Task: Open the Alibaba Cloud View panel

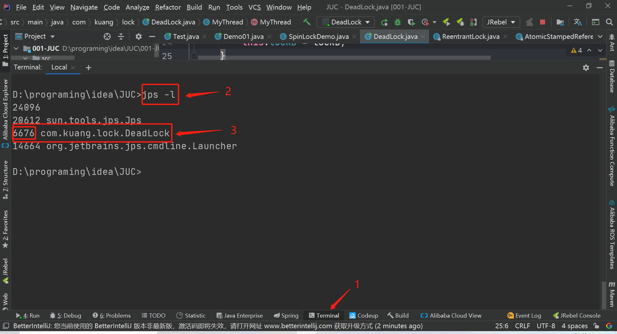Action: click(451, 316)
